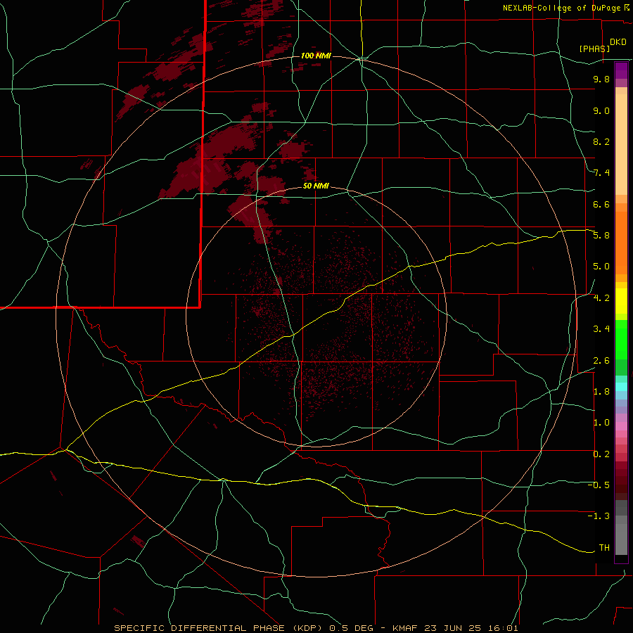Image resolution: width=633 pixels, height=633 pixels.
Task: Click the 6.6 value on color scale
Action: (601, 204)
